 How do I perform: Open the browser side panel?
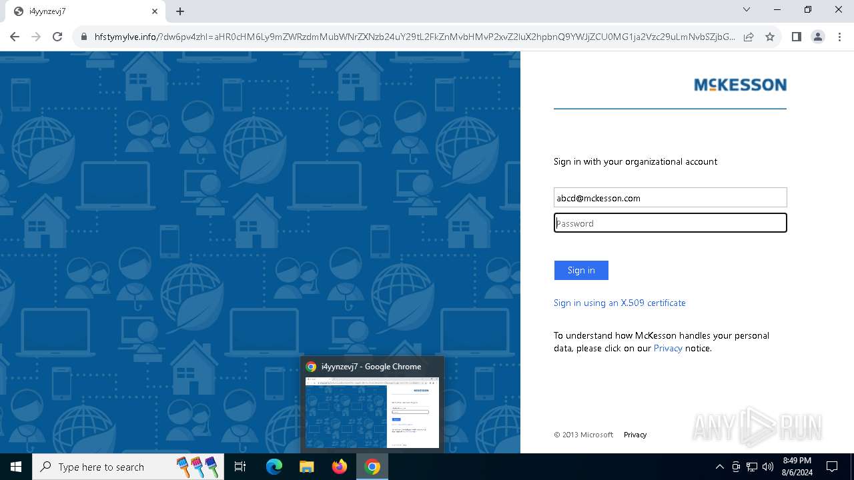(x=796, y=37)
